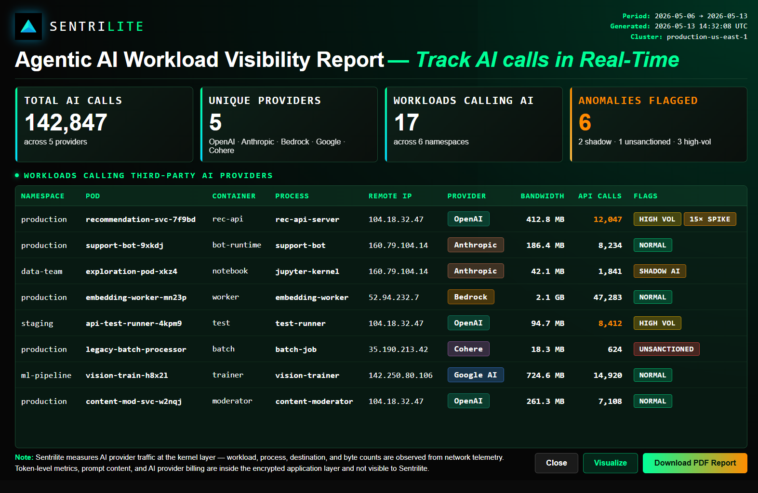Click OpenAI badge in recommendation-svc row
The height and width of the screenshot is (493, 758).
(468, 219)
